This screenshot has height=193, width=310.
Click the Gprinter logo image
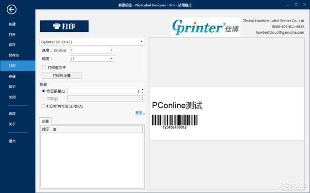(x=206, y=27)
